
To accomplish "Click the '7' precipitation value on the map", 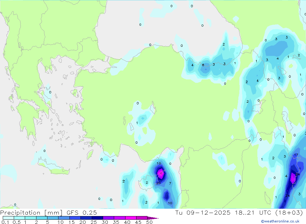I will click(x=170, y=183).
